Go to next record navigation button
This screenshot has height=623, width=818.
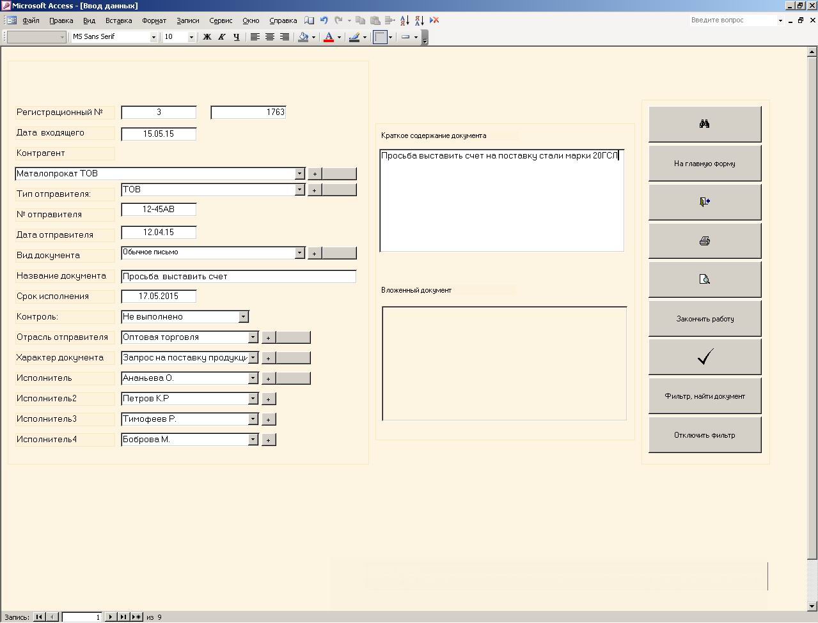tap(110, 617)
